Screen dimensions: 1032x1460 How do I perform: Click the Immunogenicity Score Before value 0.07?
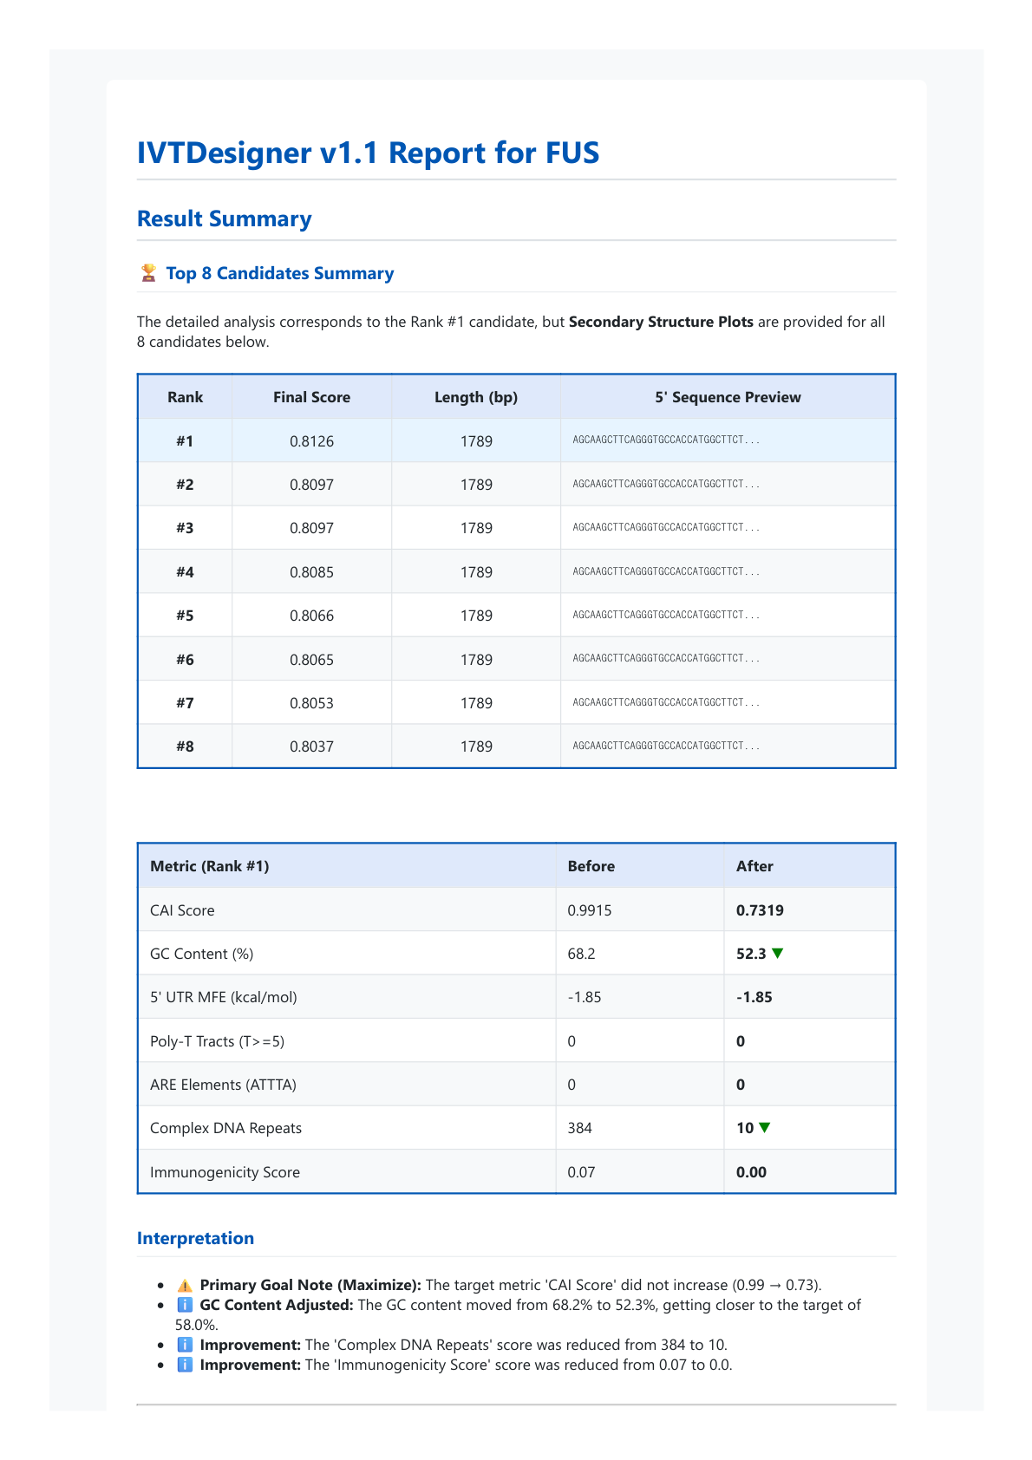click(581, 1172)
